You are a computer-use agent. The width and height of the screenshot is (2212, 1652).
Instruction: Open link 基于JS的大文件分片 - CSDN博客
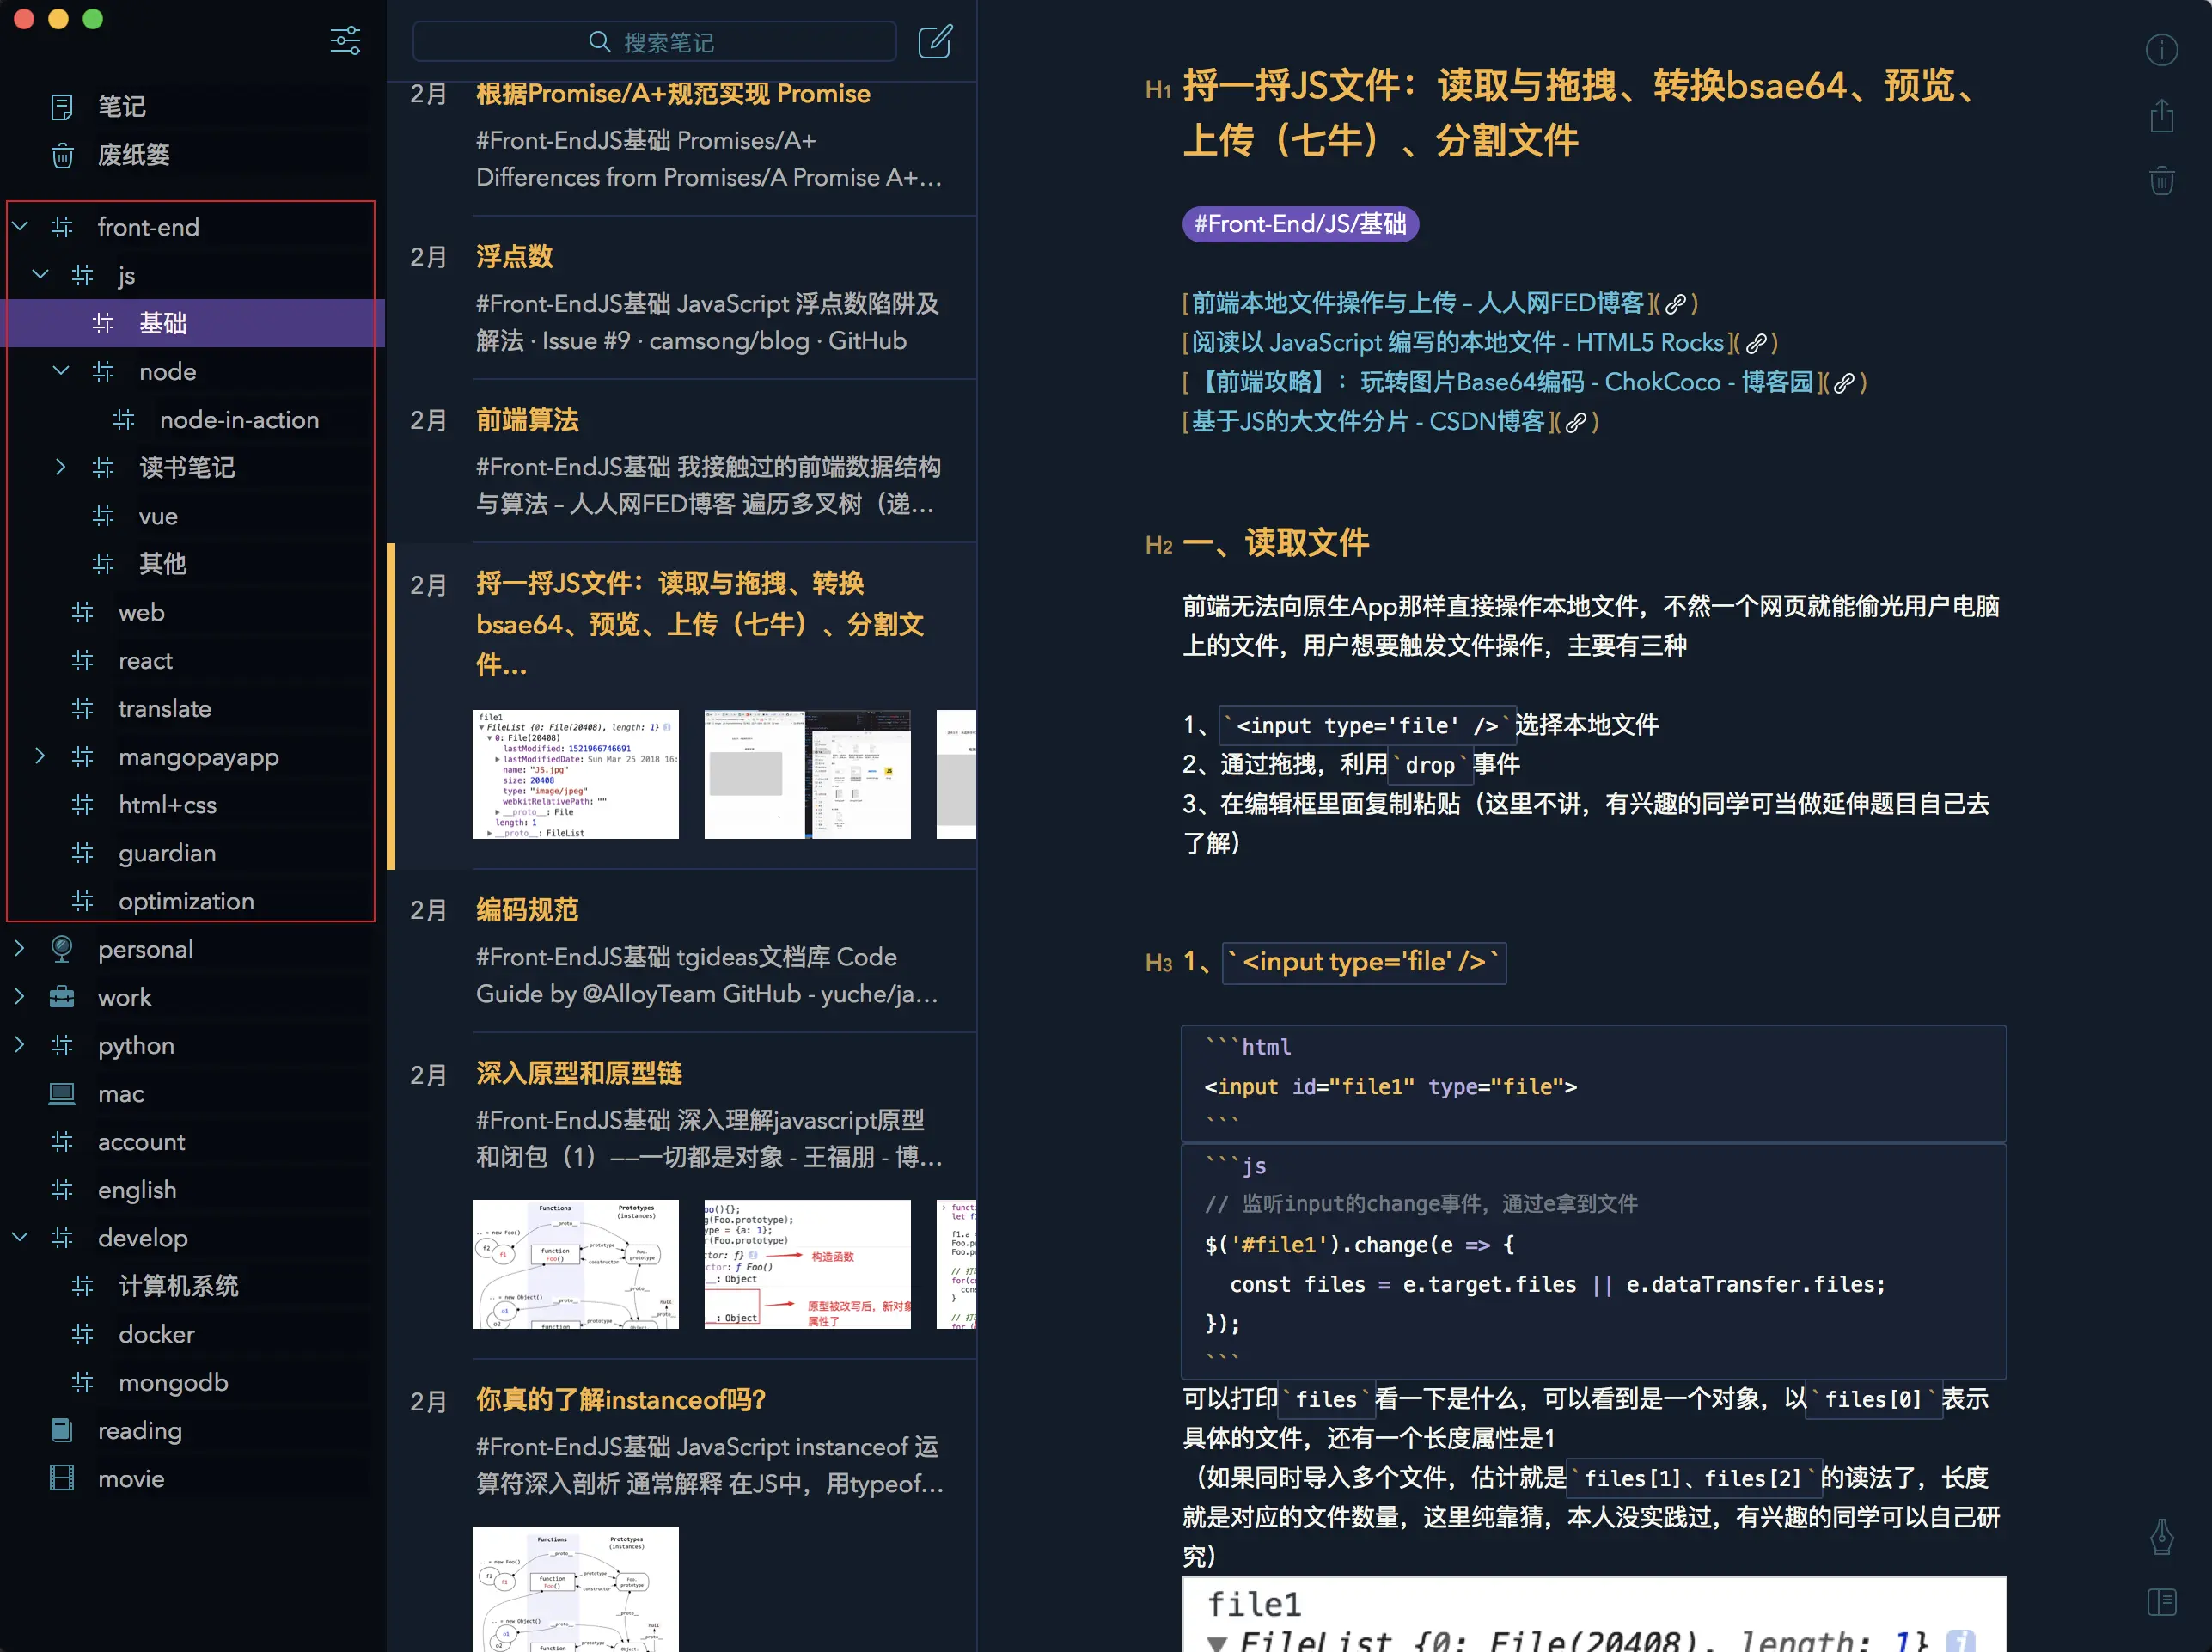1366,422
